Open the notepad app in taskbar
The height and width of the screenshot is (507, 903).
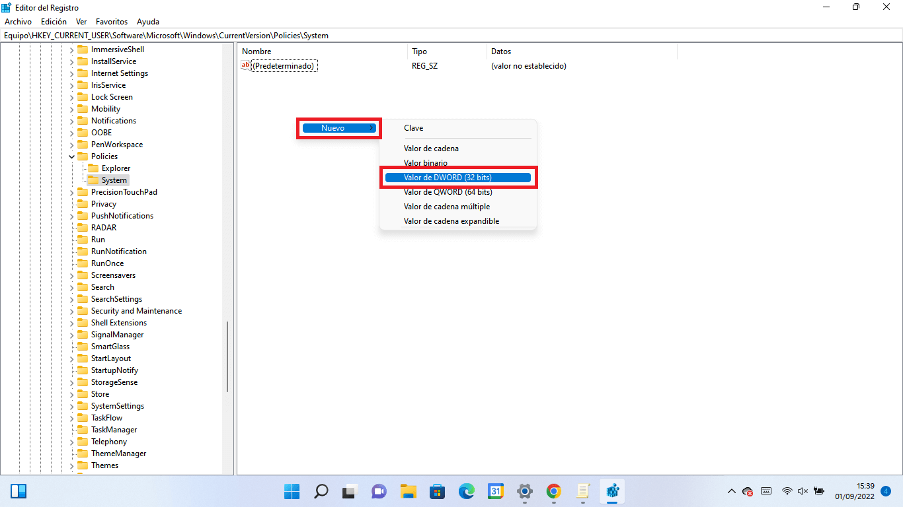point(583,491)
